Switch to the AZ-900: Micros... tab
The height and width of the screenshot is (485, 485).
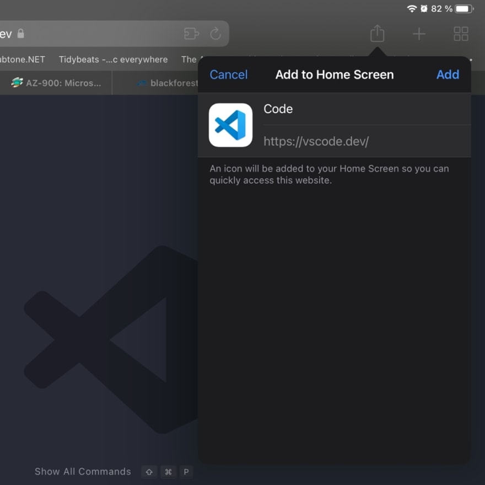56,83
